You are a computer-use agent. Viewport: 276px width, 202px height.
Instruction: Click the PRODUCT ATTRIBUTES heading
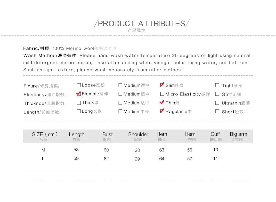[x=141, y=24]
